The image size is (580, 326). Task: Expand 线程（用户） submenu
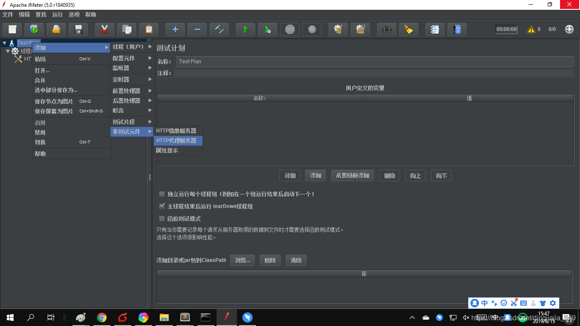click(x=132, y=47)
